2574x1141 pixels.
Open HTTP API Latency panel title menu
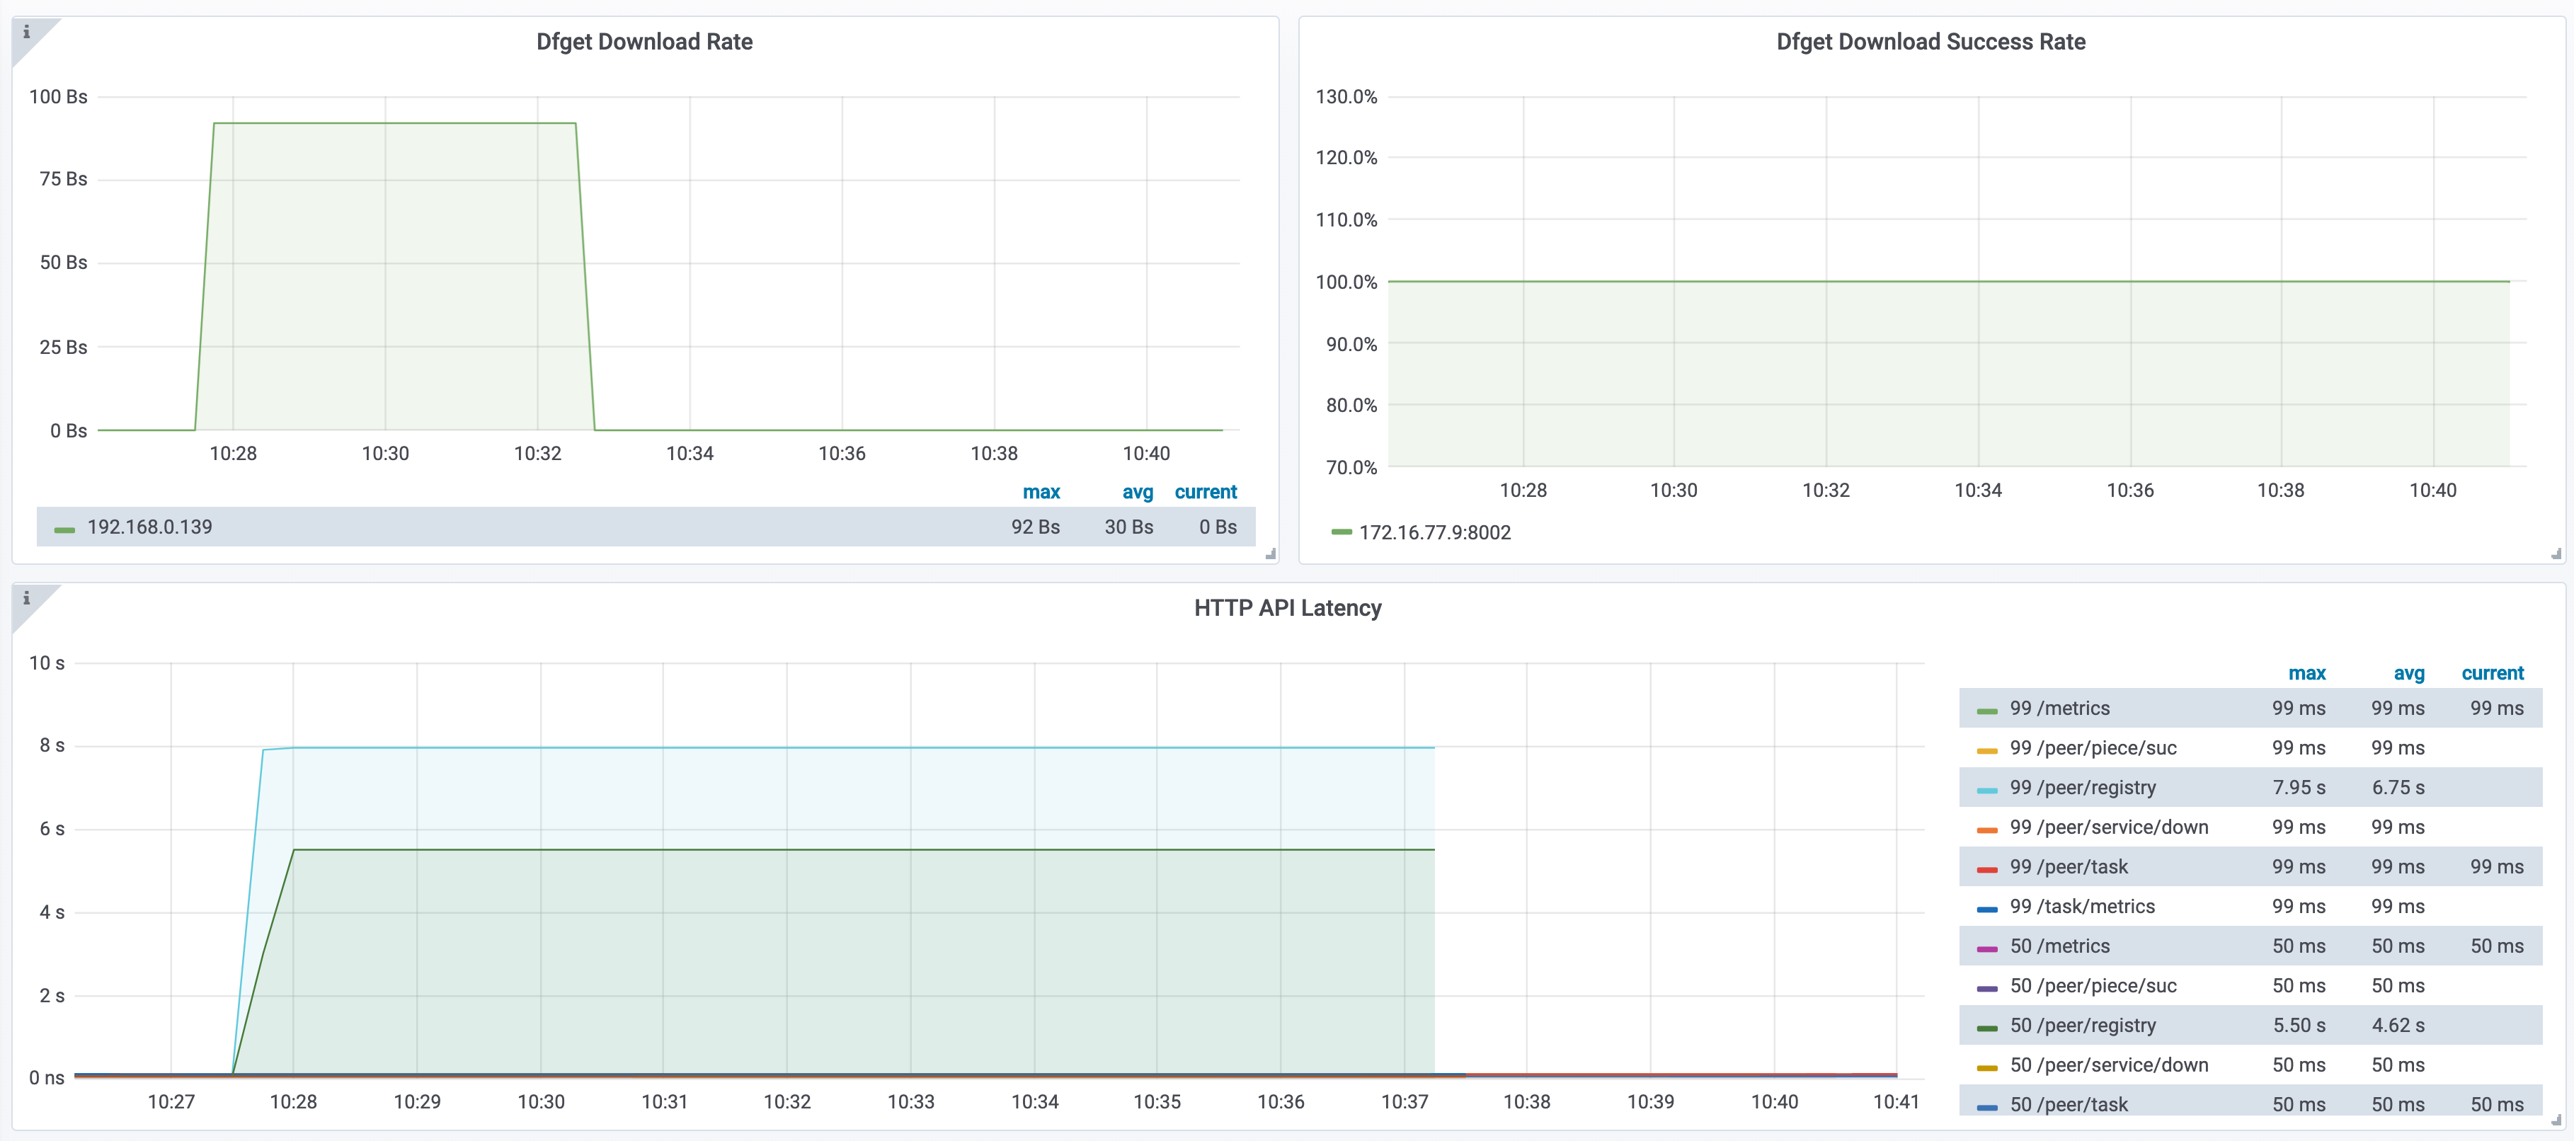1288,609
